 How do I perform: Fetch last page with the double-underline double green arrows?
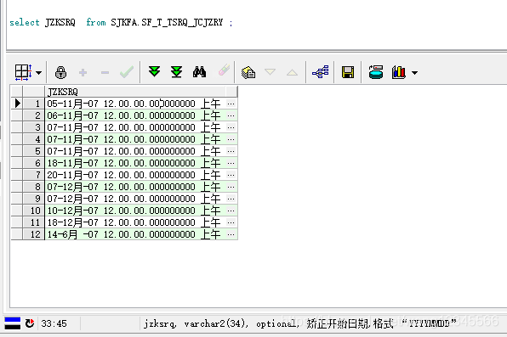pyautogui.click(x=177, y=71)
